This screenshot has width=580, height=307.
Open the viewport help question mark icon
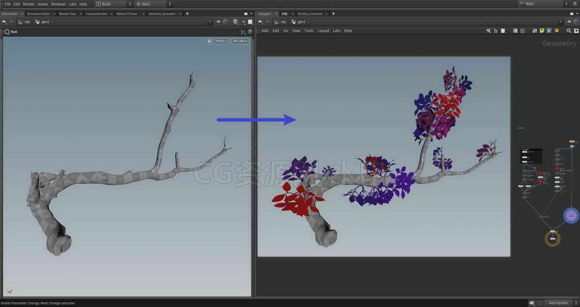click(x=250, y=31)
